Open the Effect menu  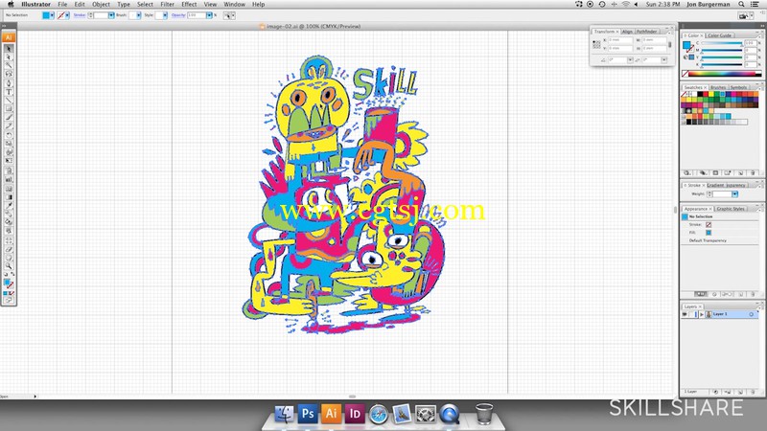pos(189,5)
